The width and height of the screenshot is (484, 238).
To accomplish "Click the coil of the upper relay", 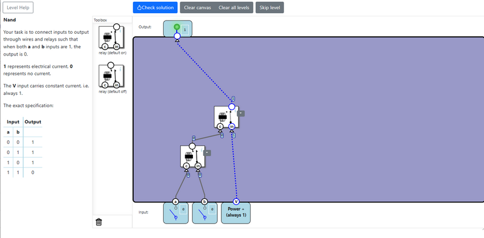I will (x=222, y=117).
